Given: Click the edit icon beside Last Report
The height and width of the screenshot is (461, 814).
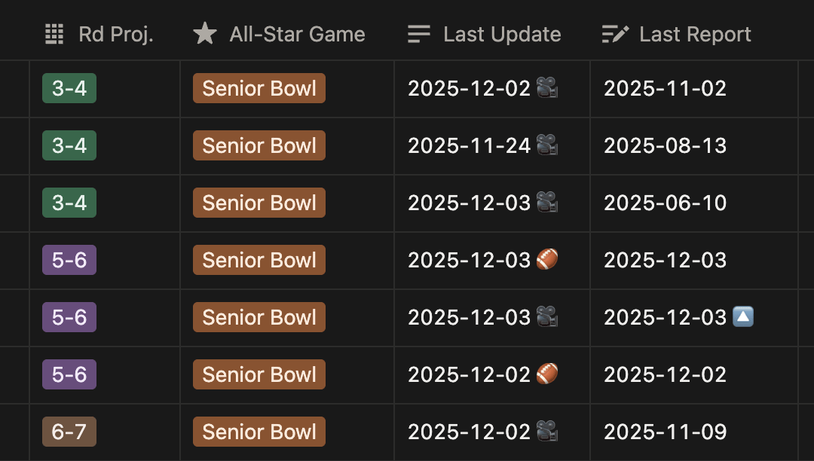Looking at the screenshot, I should click(x=615, y=34).
